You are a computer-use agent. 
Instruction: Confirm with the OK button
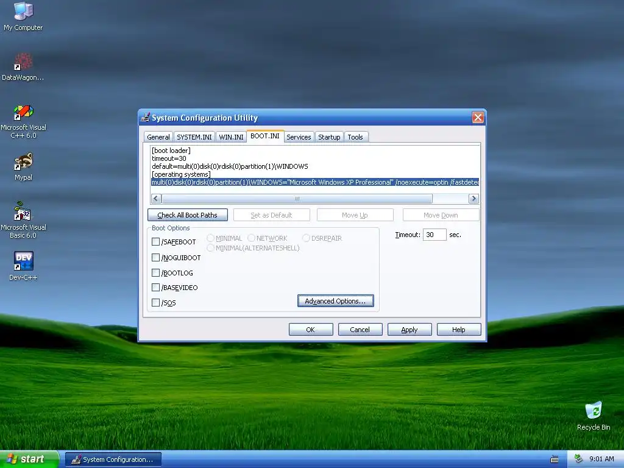click(x=310, y=330)
